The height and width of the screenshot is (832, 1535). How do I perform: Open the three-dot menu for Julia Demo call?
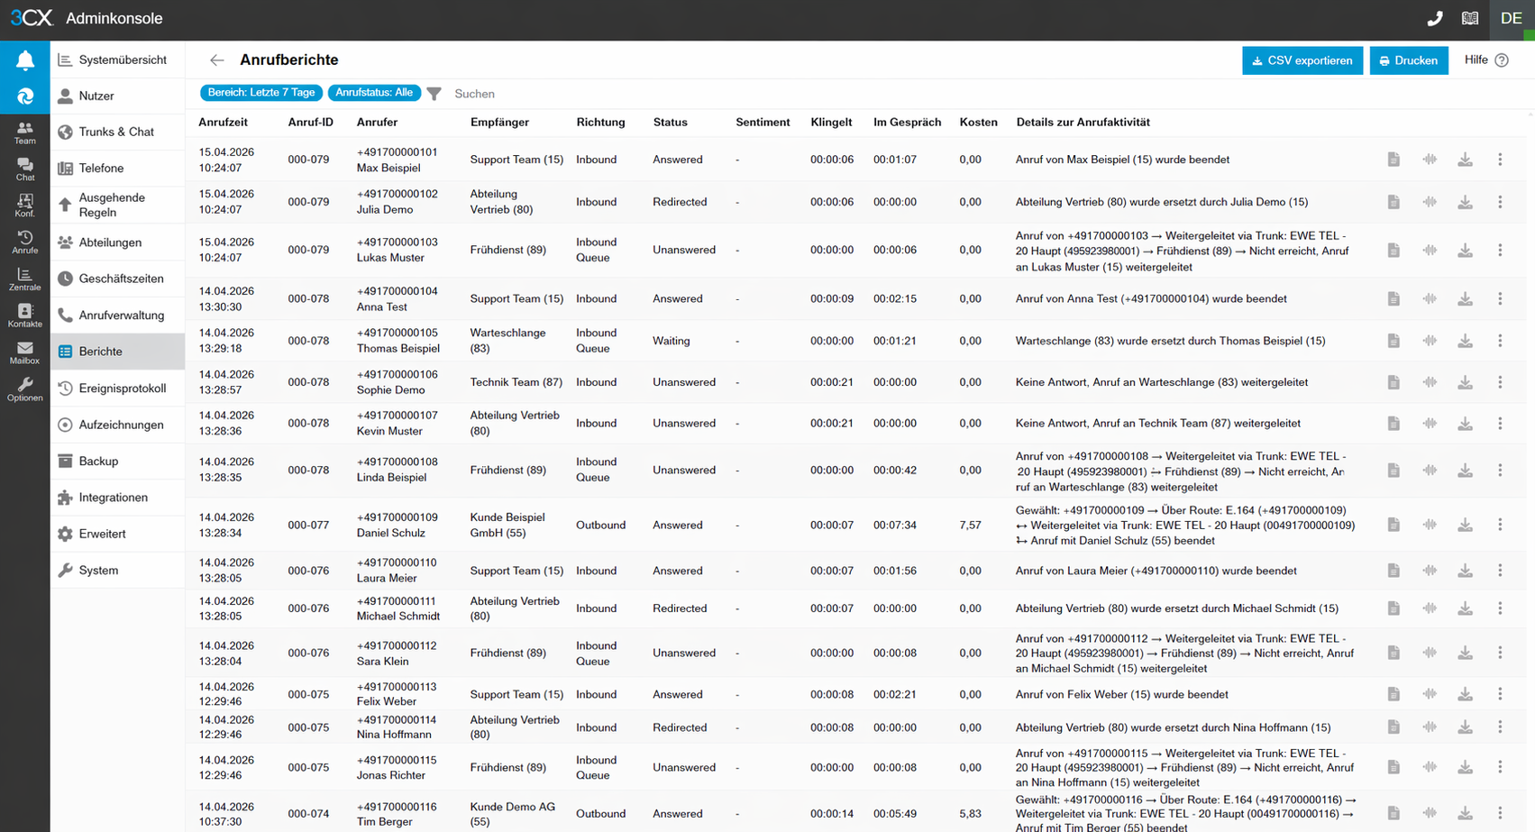(1500, 202)
